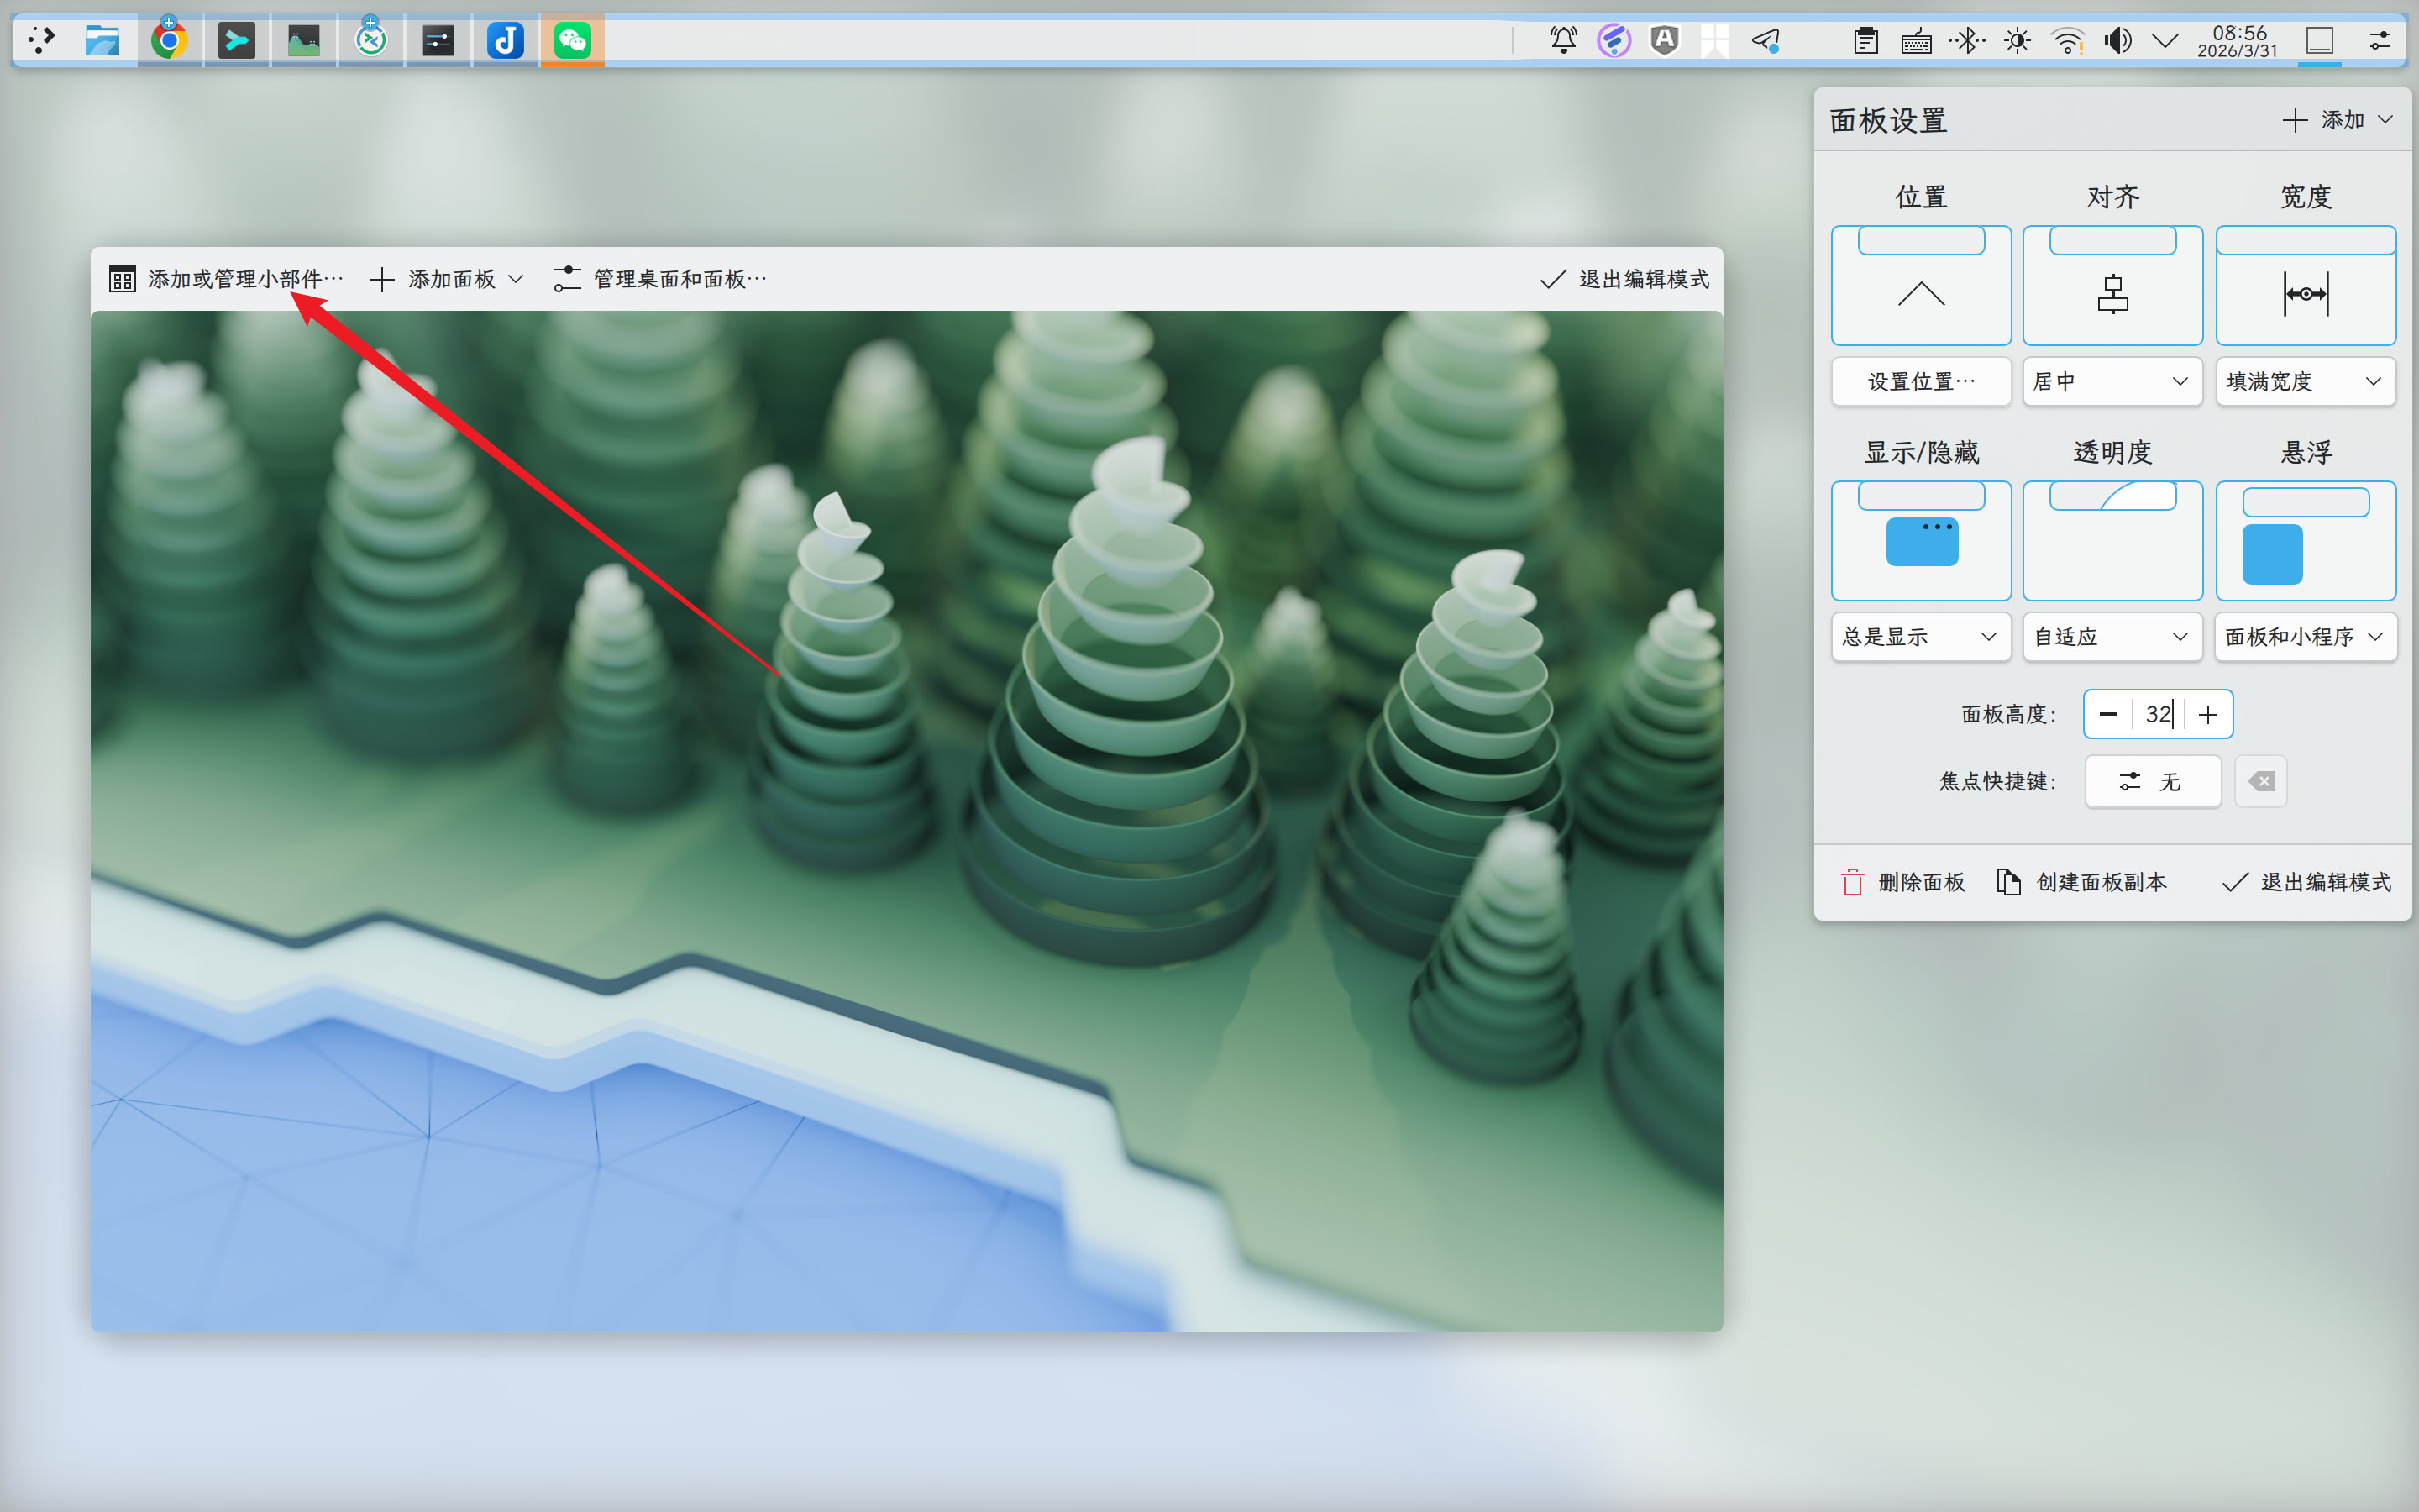The height and width of the screenshot is (1512, 2419).
Task: Increase panel height with plus button
Action: pos(2208,714)
